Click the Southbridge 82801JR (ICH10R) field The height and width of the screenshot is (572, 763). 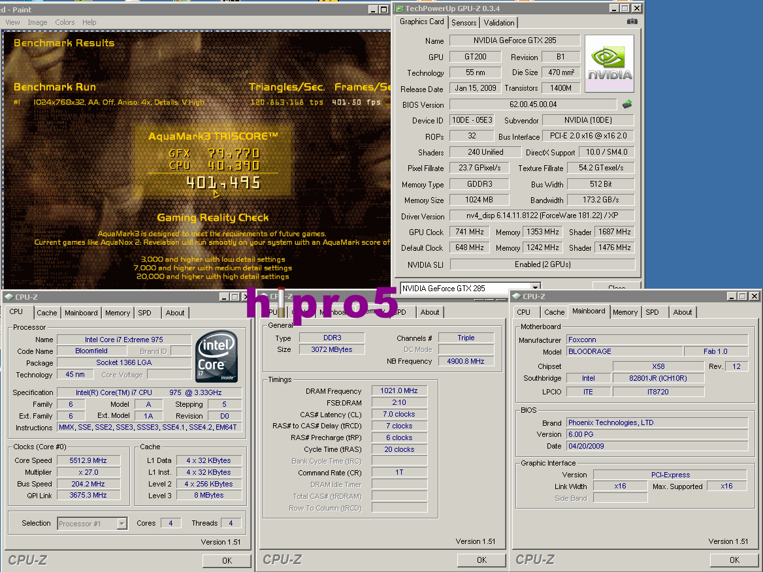tap(658, 378)
